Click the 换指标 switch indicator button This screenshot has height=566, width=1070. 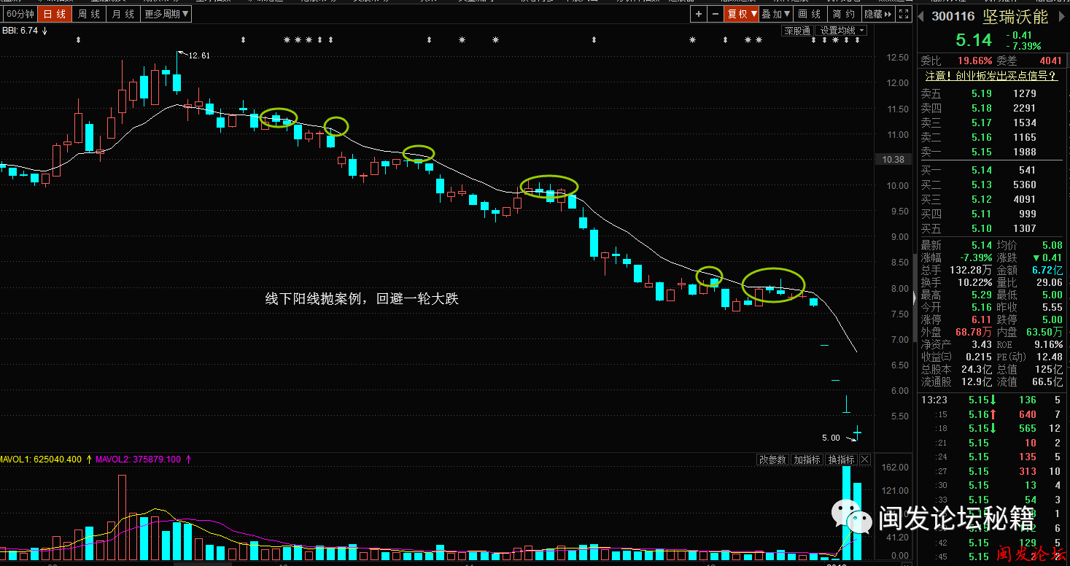coord(841,460)
